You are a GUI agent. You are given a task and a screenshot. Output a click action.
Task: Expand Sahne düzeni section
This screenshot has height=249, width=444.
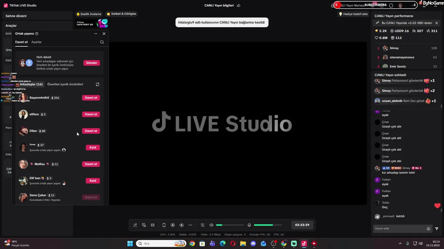(16, 16)
